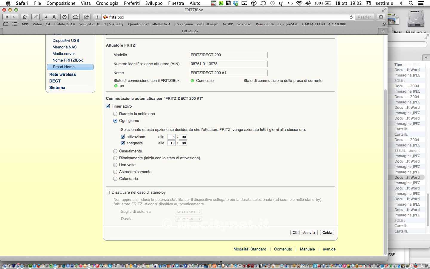430x269 pixels.
Task: Enable 'Disattivare nel caso di stand-by'
Action: pyautogui.click(x=108, y=192)
